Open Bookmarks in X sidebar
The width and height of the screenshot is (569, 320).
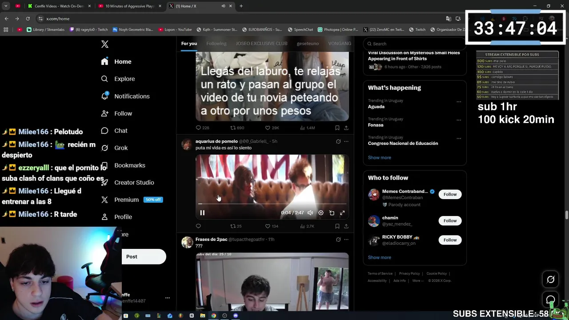pos(123,165)
